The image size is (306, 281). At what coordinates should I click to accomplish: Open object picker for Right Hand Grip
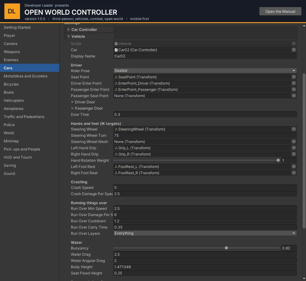(294, 154)
